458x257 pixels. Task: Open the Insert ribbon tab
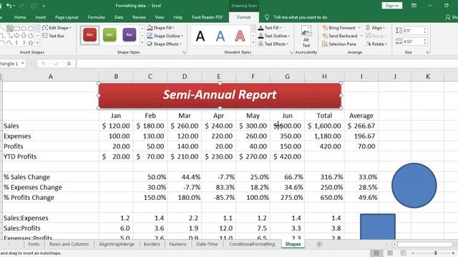pyautogui.click(x=40, y=17)
